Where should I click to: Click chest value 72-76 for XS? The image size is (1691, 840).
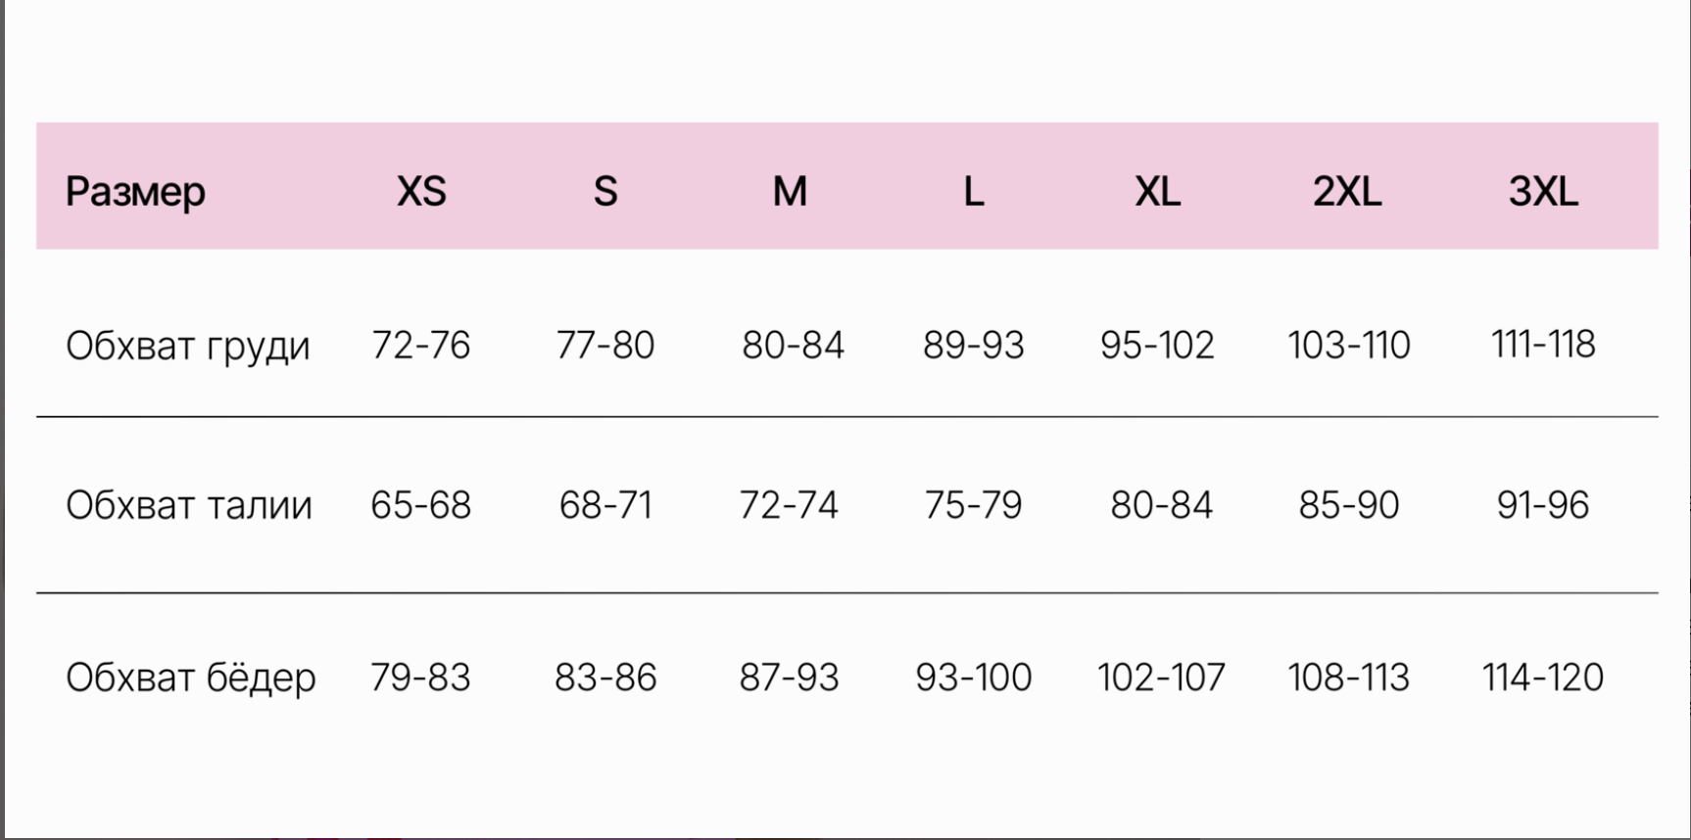coord(421,345)
